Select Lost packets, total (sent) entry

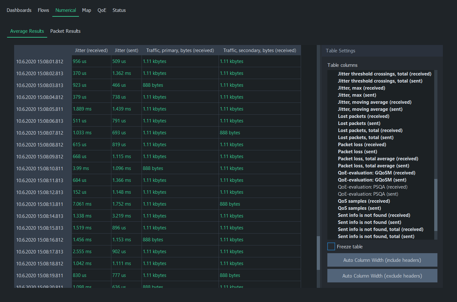pos(366,138)
